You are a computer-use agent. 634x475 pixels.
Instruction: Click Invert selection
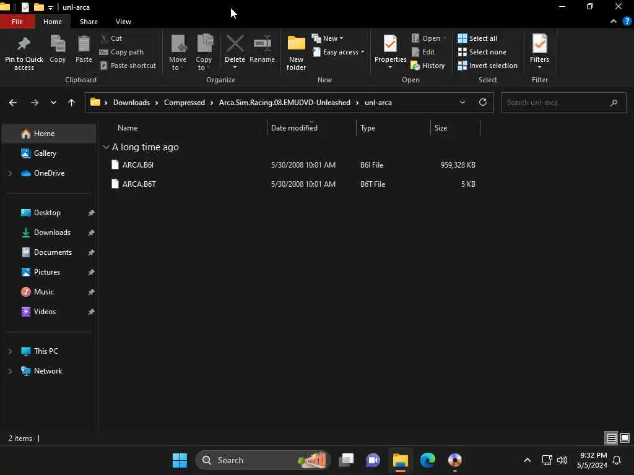coord(488,66)
